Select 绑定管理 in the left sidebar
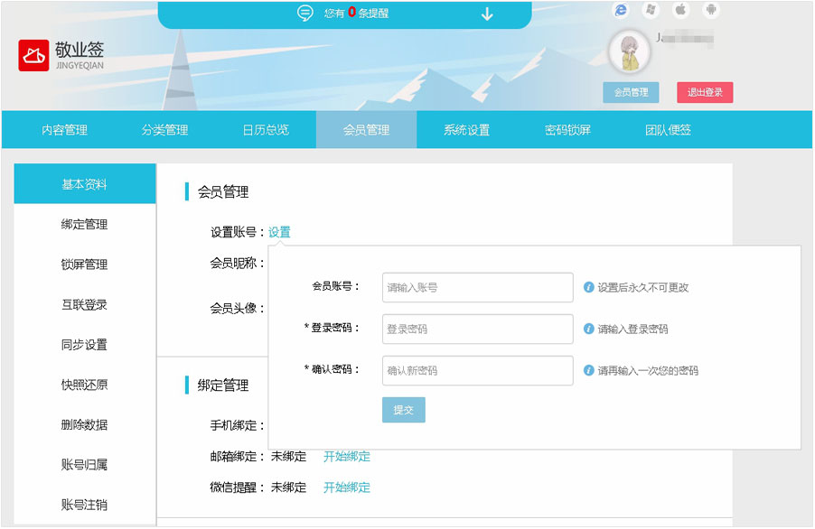Screen dimensions: 815x529 click(84, 225)
